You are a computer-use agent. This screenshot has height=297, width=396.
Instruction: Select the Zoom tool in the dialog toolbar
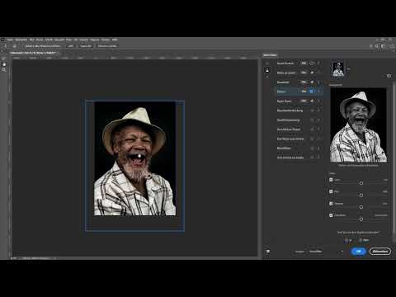[4, 70]
